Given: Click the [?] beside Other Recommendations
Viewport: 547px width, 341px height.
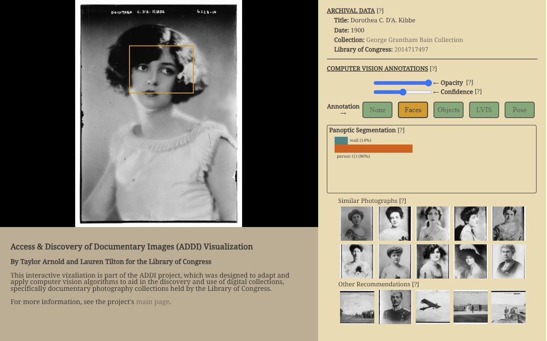Looking at the screenshot, I should click(x=415, y=284).
